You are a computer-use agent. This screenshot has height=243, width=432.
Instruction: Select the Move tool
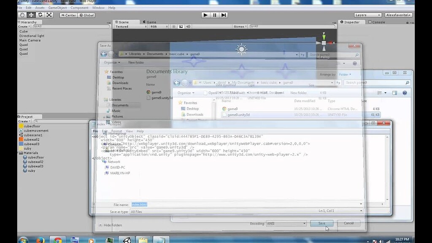(32, 15)
